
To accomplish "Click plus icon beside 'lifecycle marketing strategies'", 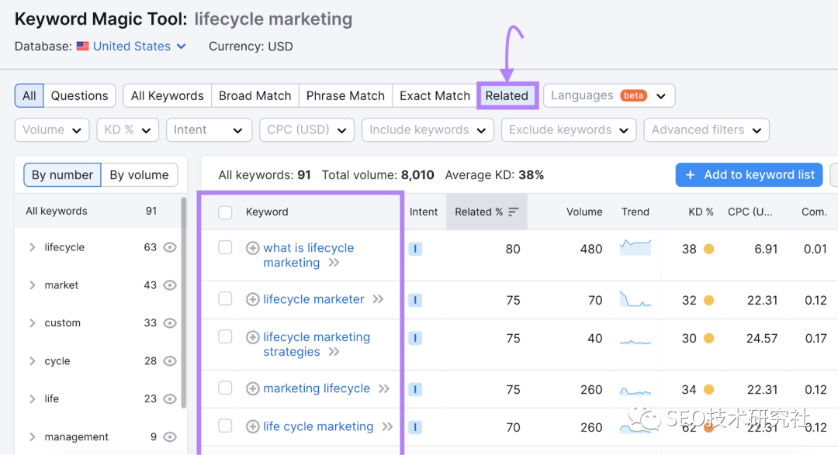I will (x=252, y=337).
